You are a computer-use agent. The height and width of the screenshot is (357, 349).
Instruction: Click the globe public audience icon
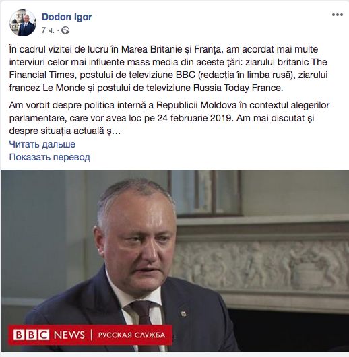coord(65,30)
